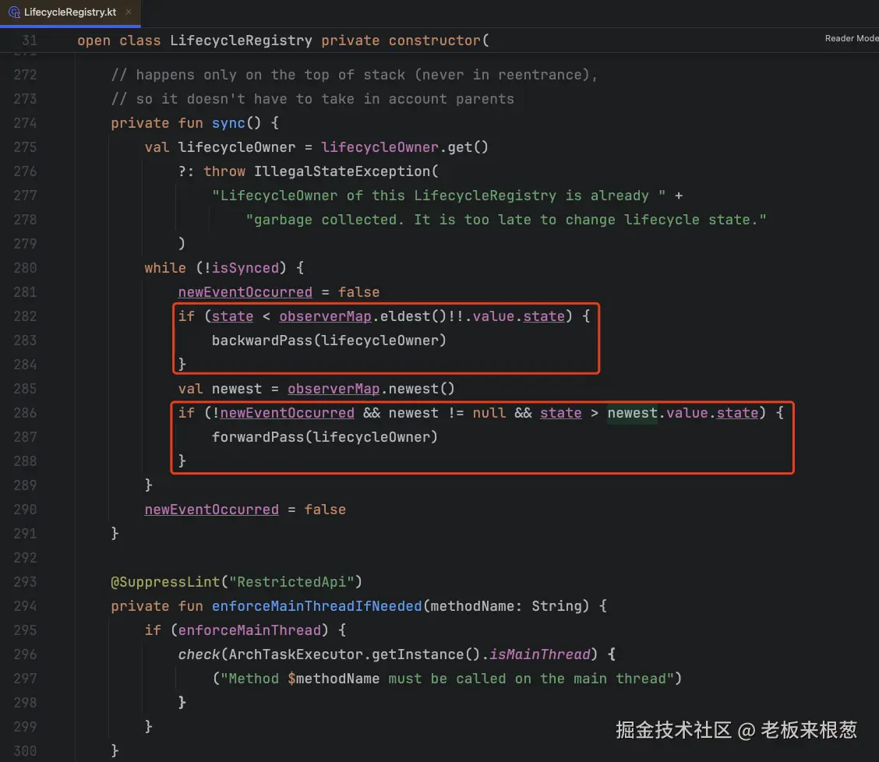This screenshot has height=762, width=879.
Task: Click newEventOccurred on line 281
Action: point(245,292)
